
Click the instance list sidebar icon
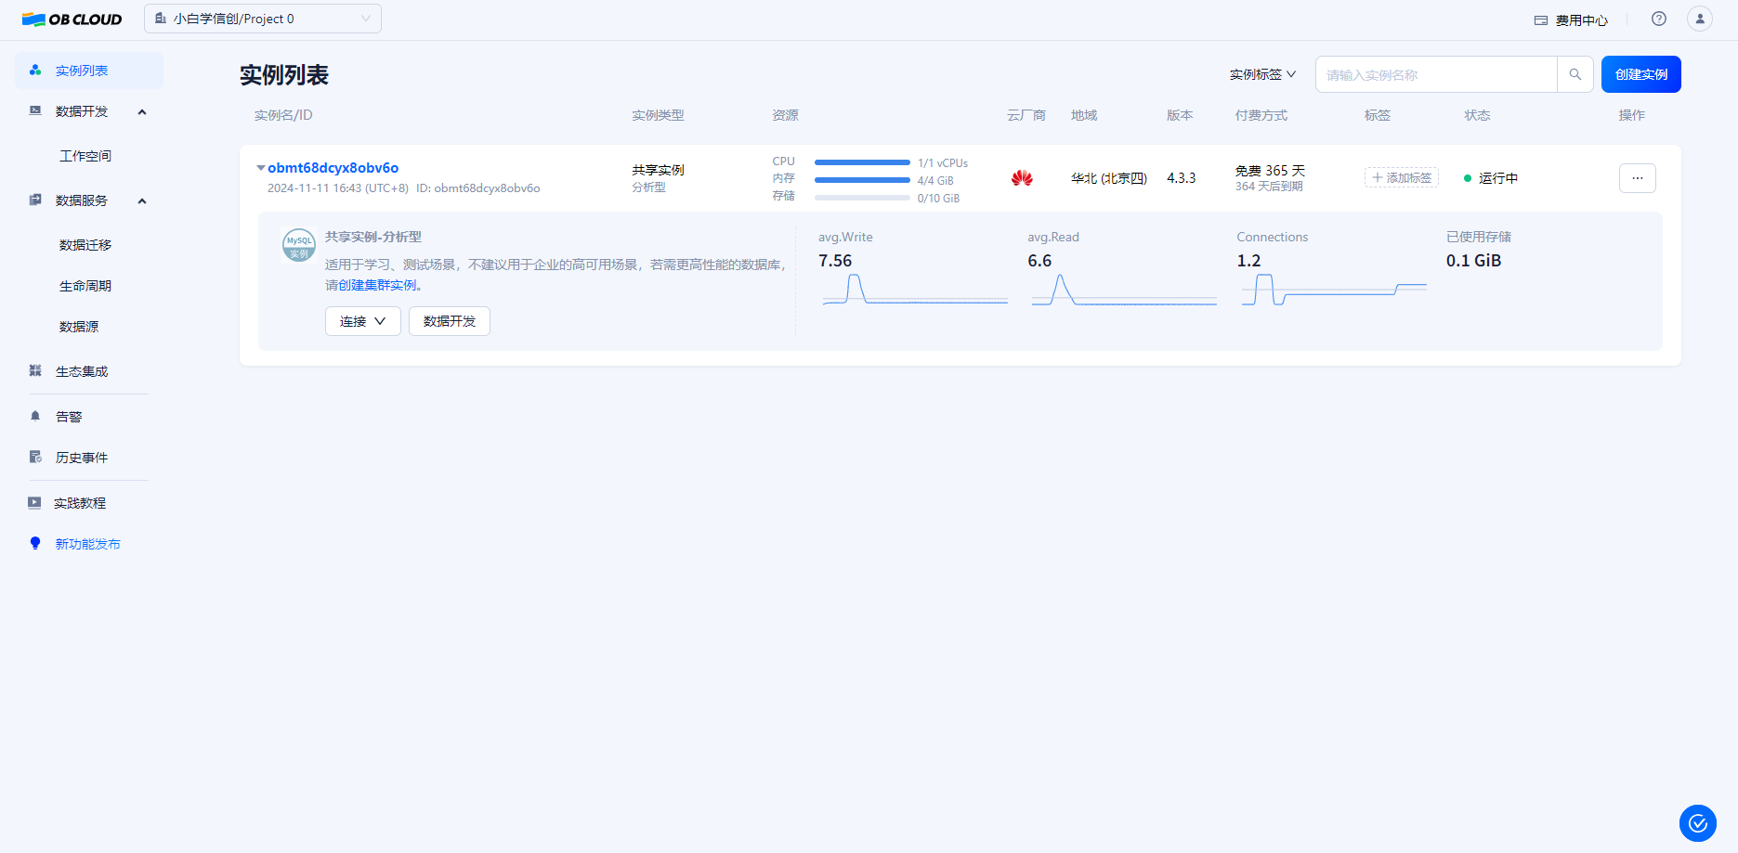[35, 71]
